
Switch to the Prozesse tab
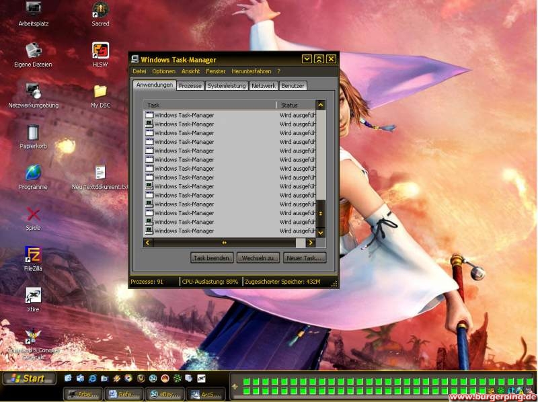coord(190,85)
